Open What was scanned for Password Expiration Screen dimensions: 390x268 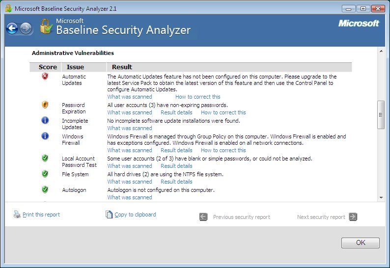click(x=130, y=112)
